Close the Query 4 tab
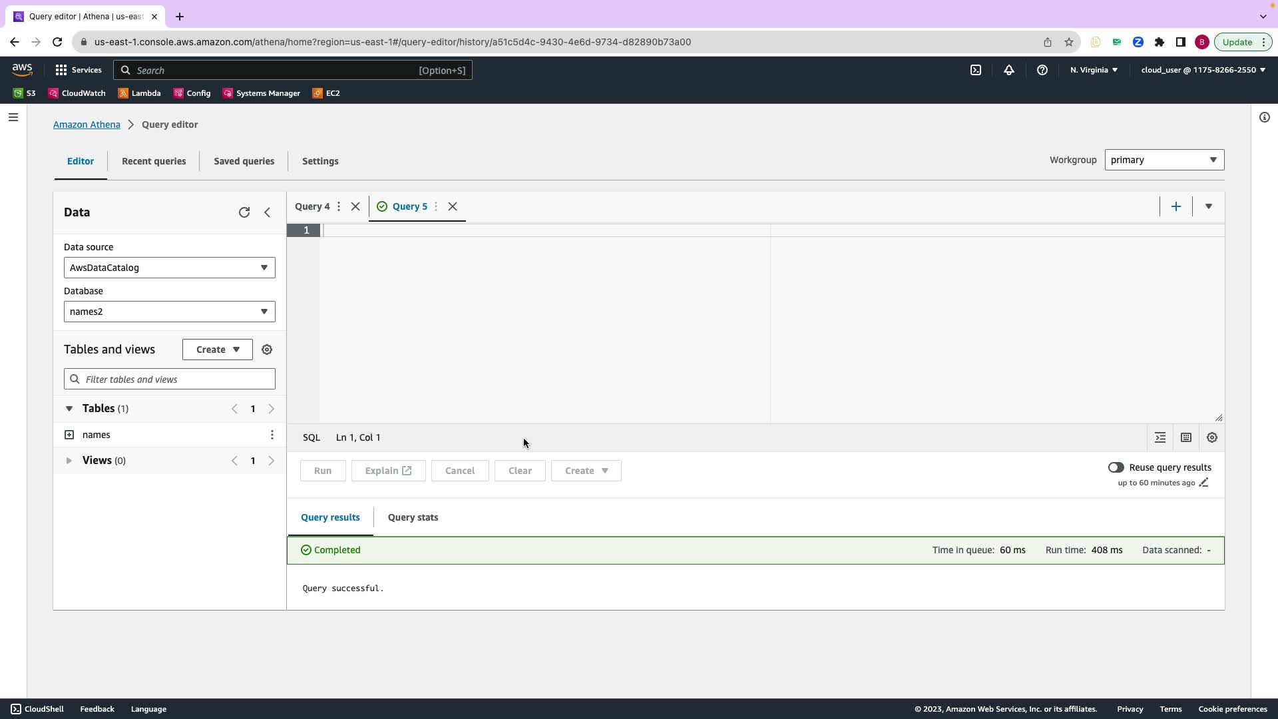Image resolution: width=1278 pixels, height=719 pixels. click(355, 206)
